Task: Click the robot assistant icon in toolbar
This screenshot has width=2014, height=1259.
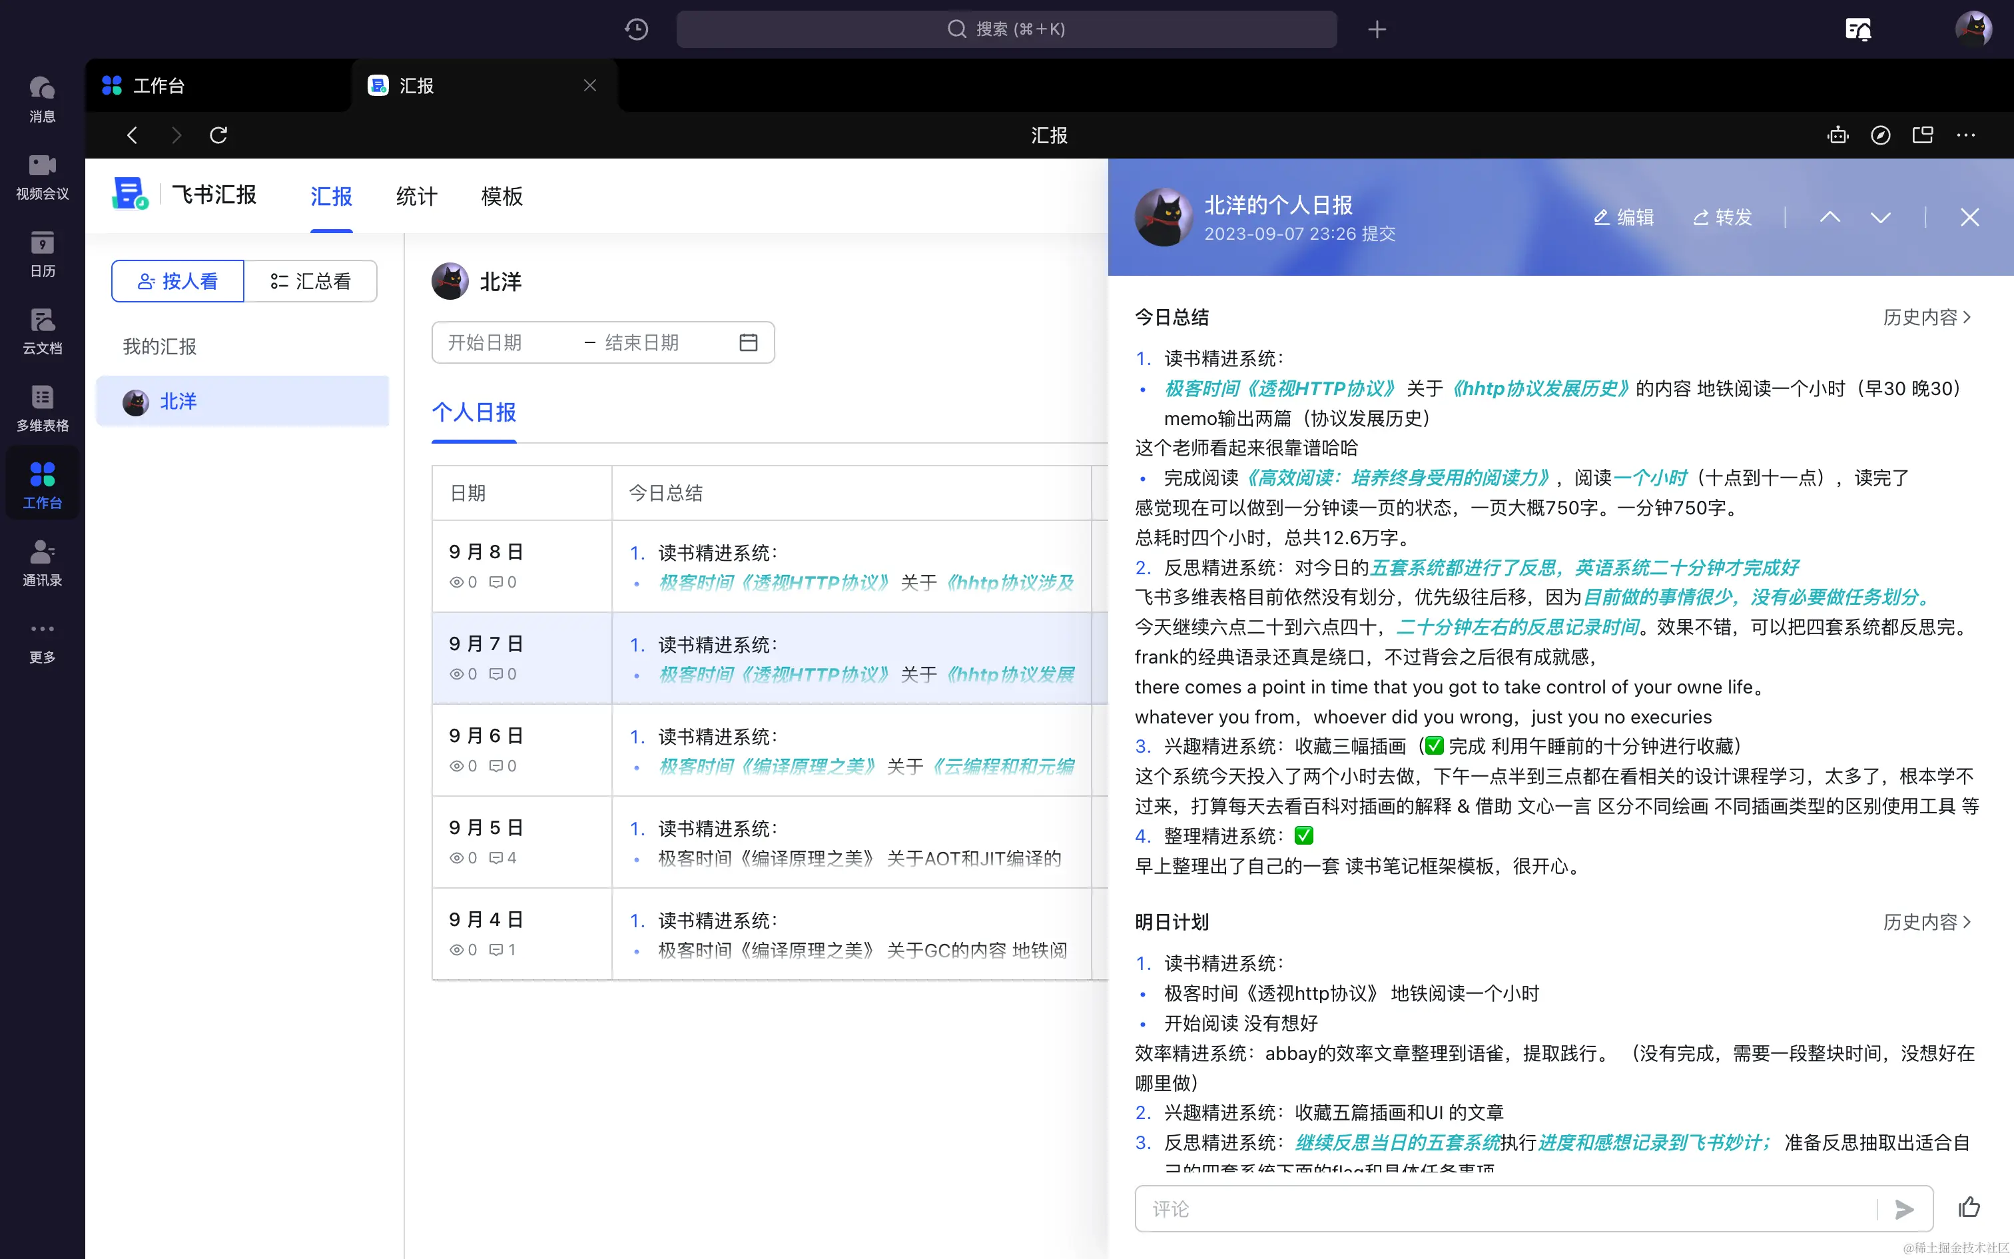Action: pyautogui.click(x=1838, y=135)
